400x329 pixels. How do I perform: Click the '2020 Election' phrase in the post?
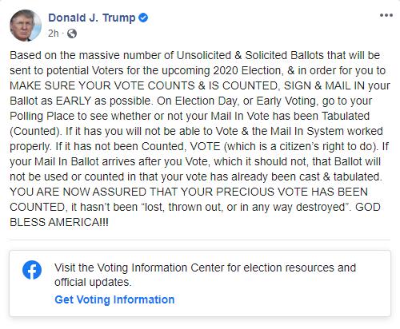pos(247,70)
